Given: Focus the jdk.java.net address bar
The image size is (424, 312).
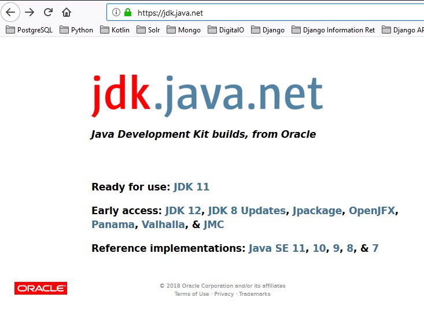Looking at the screenshot, I should tap(266, 13).
